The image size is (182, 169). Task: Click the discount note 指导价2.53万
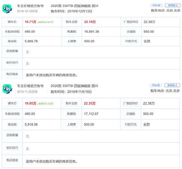(45, 104)
